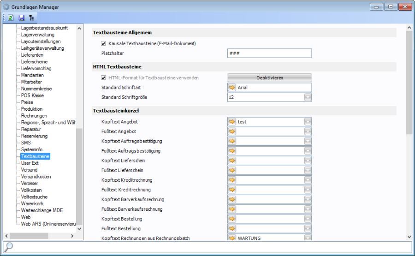Click arrow icon beside Kopftext Lieferschein

pyautogui.click(x=232, y=161)
